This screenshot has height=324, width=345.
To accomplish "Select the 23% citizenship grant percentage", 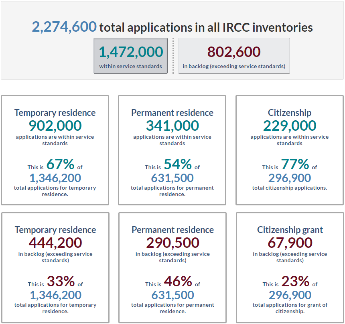I will pyautogui.click(x=295, y=281).
